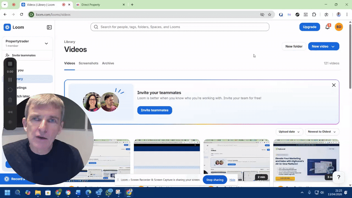Open the 2 min video thumbnail
This screenshot has height=198, width=352.
(x=236, y=161)
